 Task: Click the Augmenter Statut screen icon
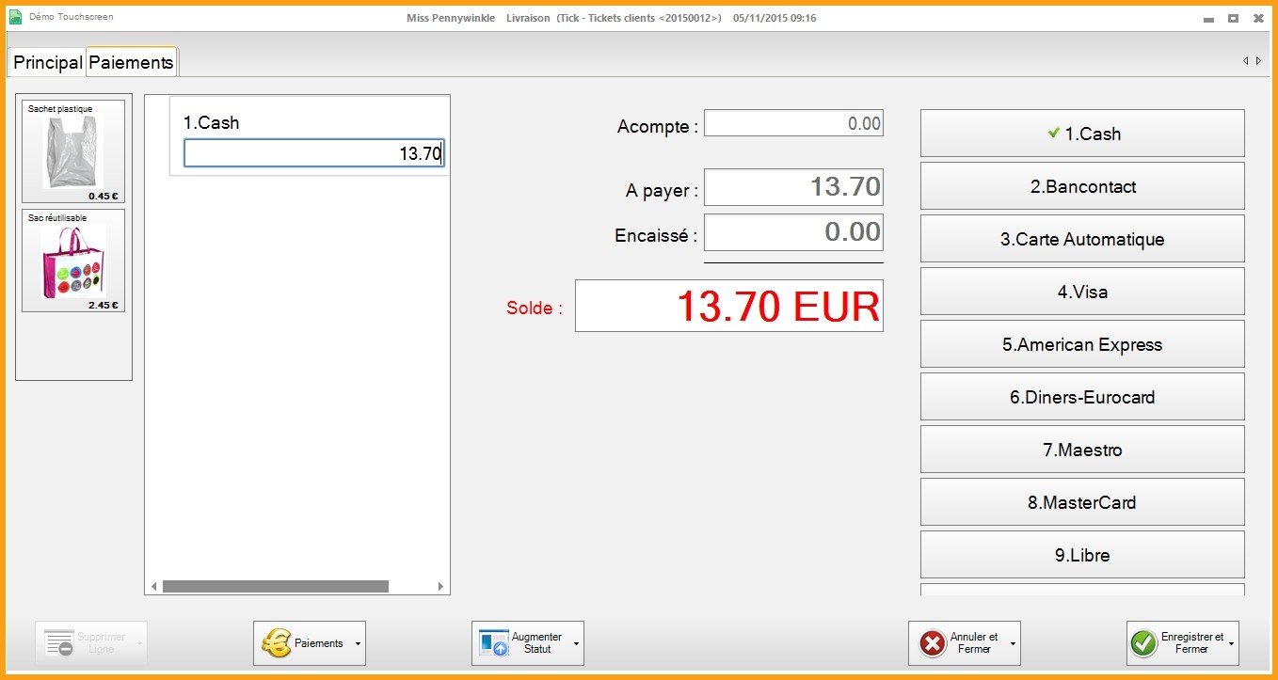point(494,643)
